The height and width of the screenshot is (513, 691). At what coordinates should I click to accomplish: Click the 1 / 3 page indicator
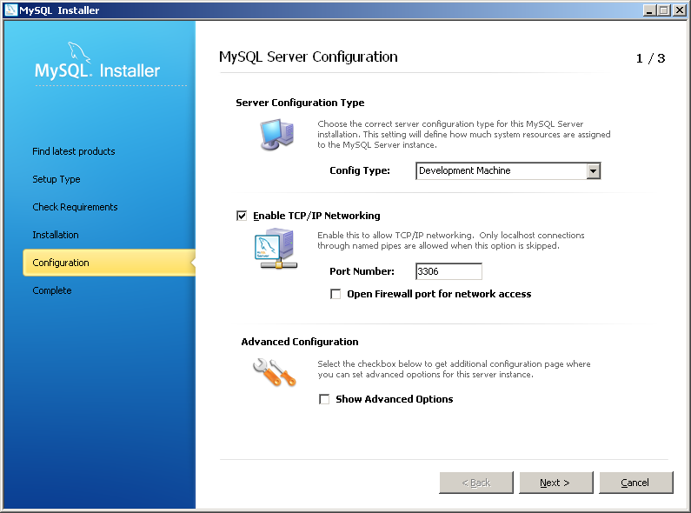[650, 58]
